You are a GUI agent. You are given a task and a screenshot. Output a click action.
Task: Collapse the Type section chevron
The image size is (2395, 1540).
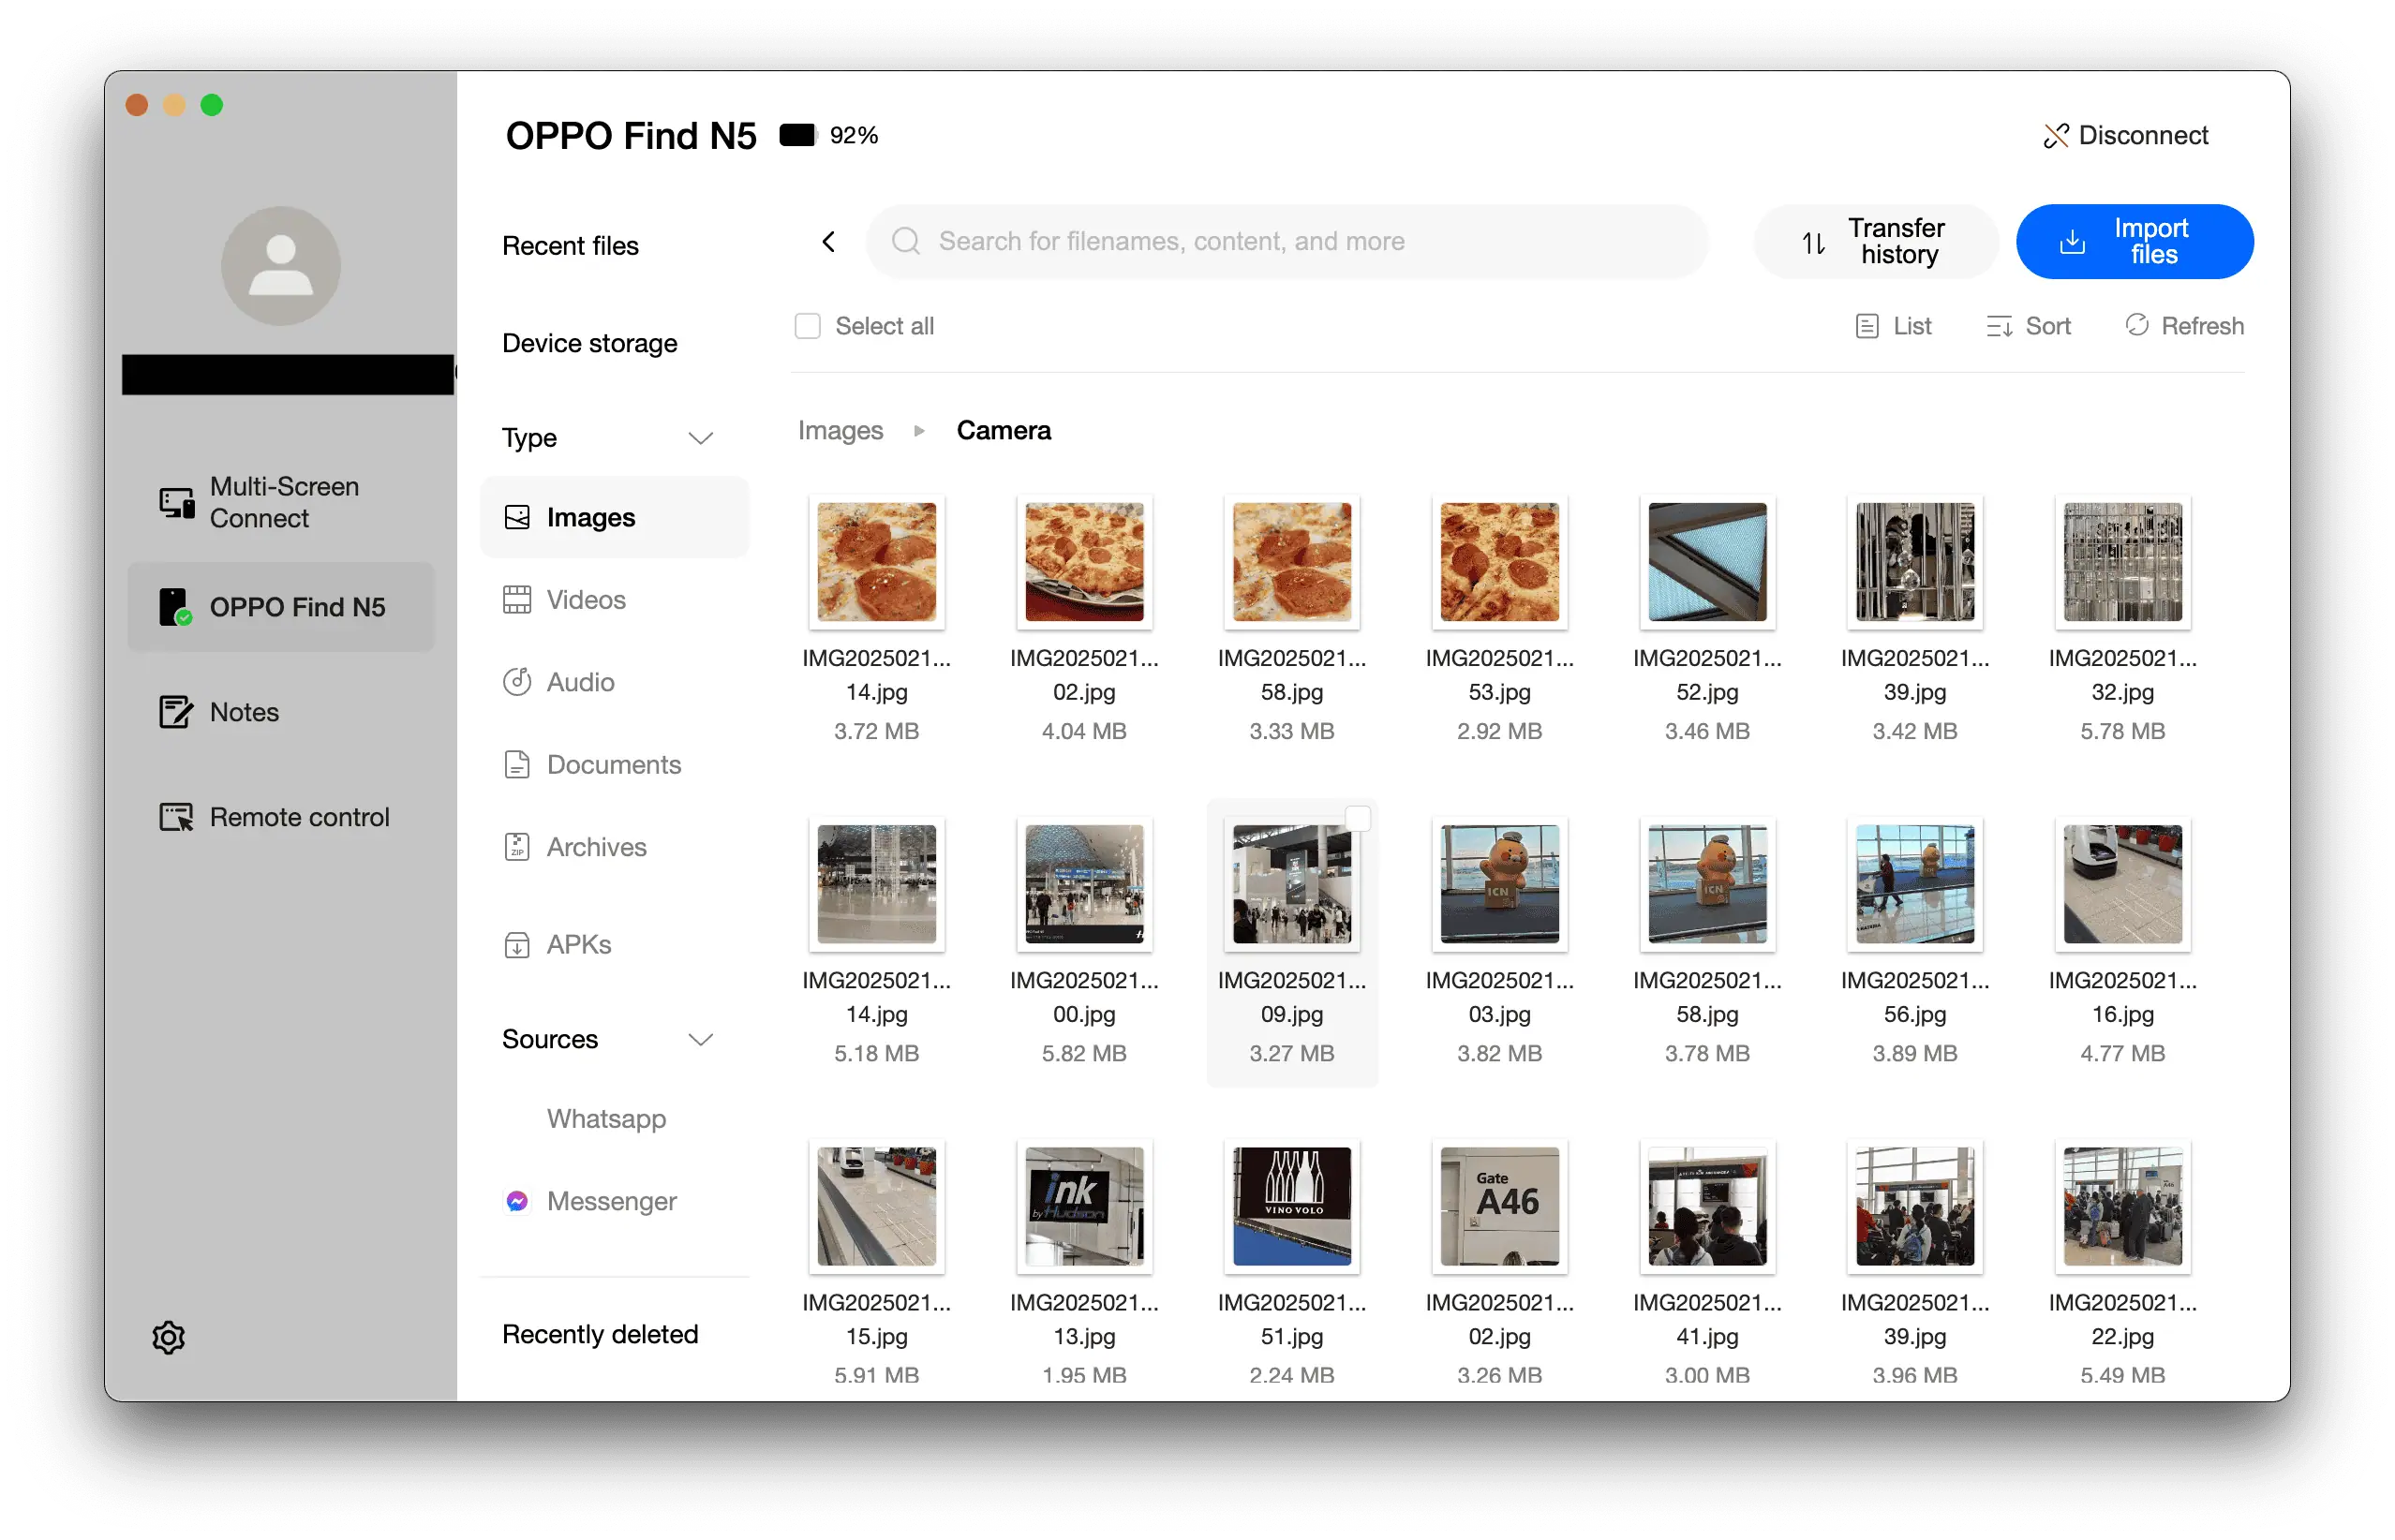pyautogui.click(x=700, y=438)
